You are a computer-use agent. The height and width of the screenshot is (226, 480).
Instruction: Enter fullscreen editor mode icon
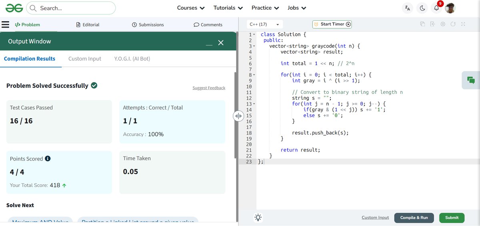coord(463,24)
